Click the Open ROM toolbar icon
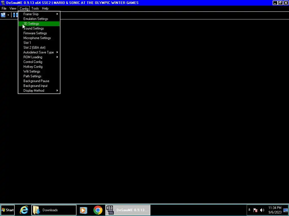 tap(3, 15)
